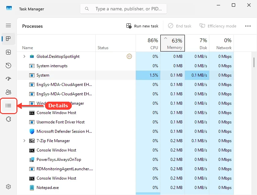
Task: Select the Usermode Font Driver Host row
Action: pos(125,122)
